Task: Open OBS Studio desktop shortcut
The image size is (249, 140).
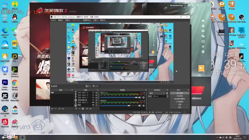Action: click(x=242, y=18)
